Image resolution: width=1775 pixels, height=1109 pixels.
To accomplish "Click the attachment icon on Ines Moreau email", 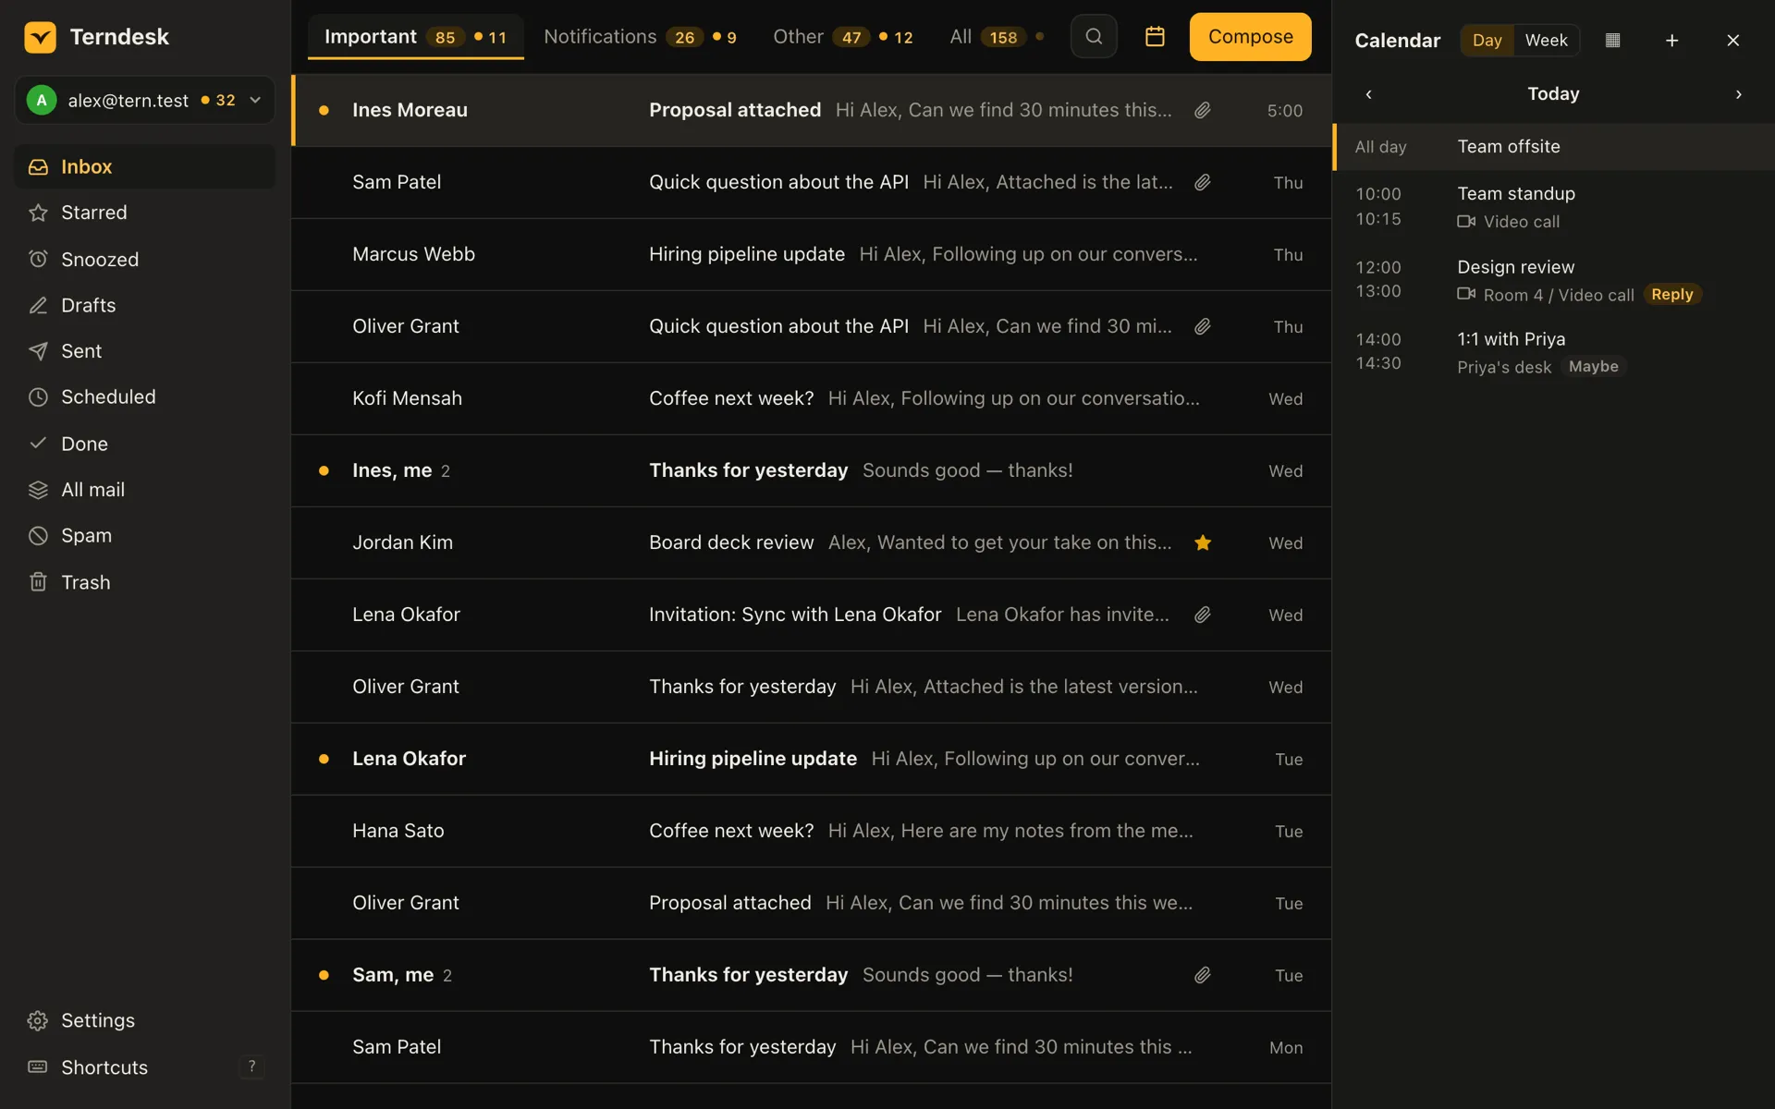I will click(x=1202, y=110).
